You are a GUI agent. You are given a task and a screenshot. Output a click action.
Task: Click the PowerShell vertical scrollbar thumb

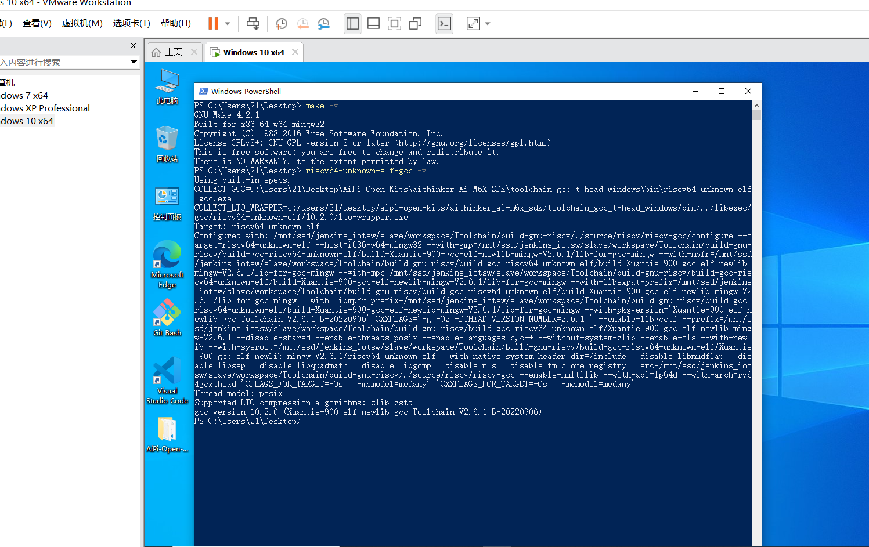(756, 115)
